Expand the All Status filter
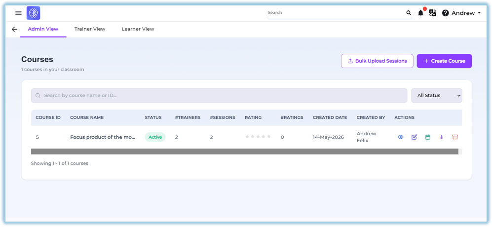 tap(436, 95)
